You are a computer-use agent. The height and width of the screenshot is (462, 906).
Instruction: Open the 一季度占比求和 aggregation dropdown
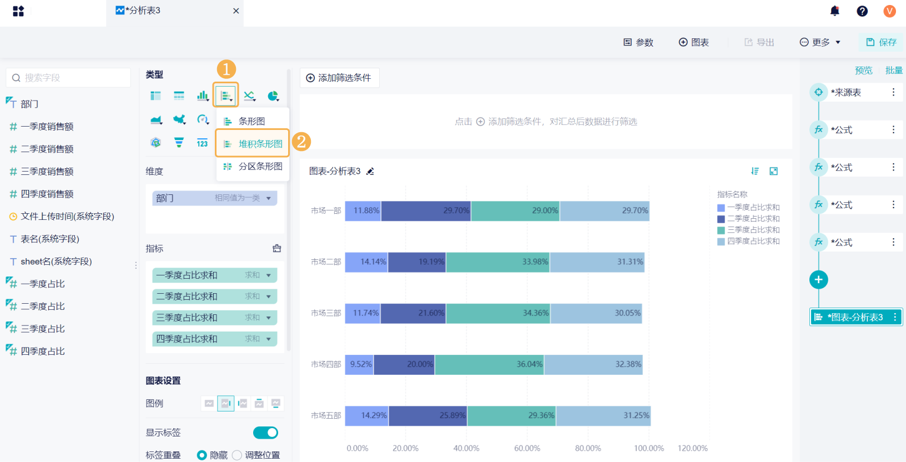(269, 275)
